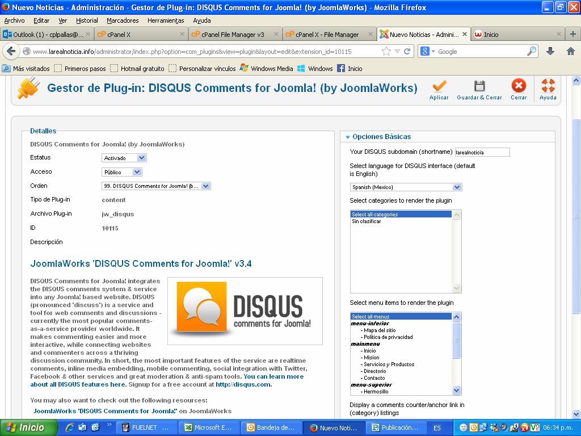Open Más visitados bookmarks folder
Viewport: 581px width, 436px height.
coord(26,69)
